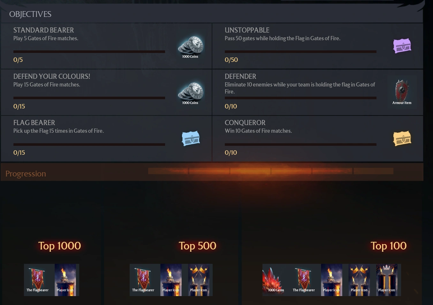Click The Flagbearer banner under Top 1000
This screenshot has height=305, width=433.
coord(38,280)
